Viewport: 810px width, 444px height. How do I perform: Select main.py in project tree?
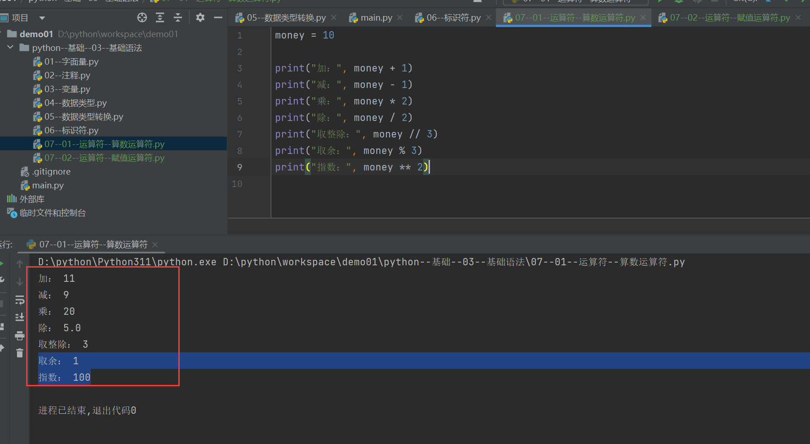coord(48,186)
